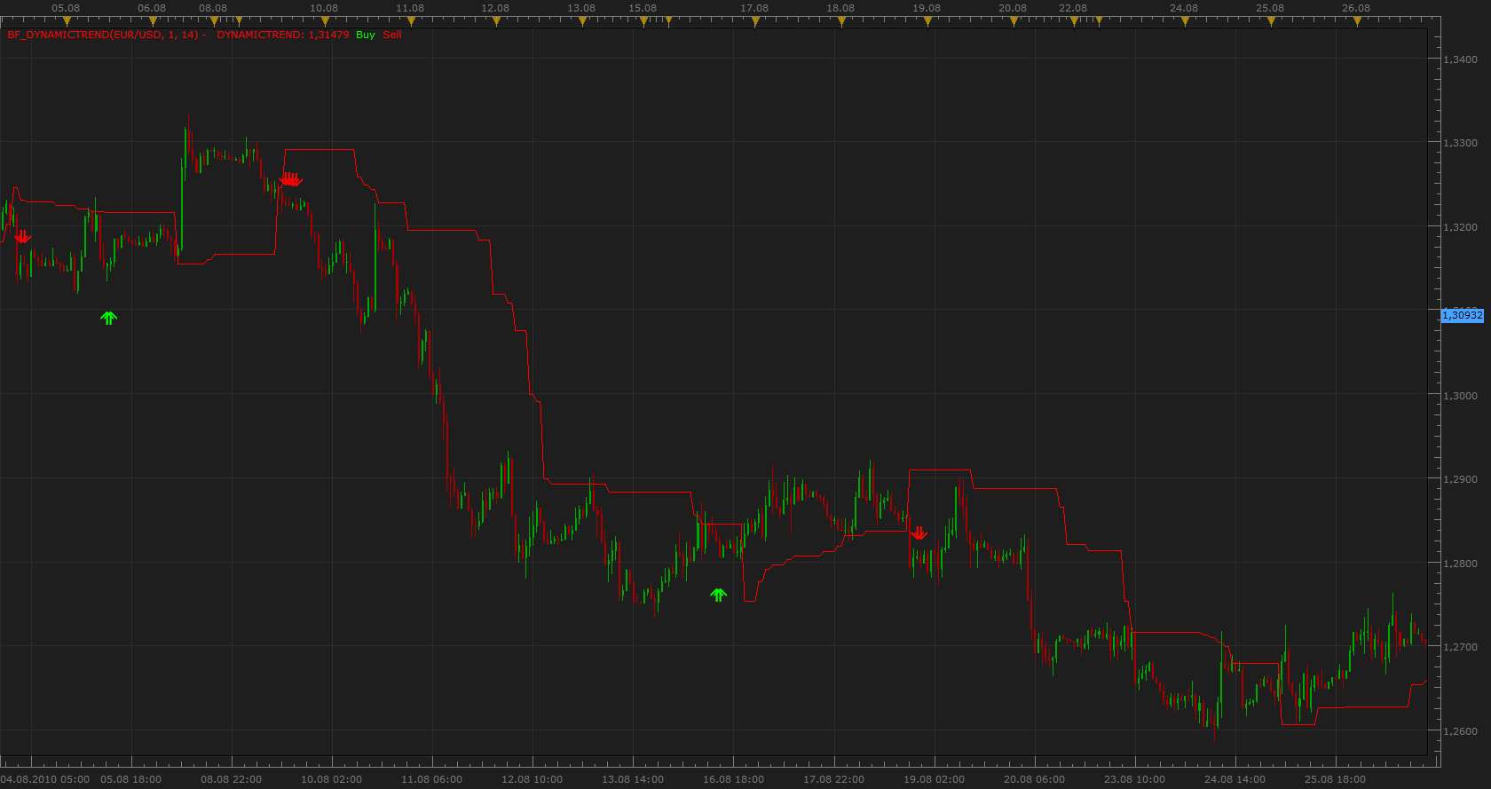1491x789 pixels.
Task: Click the 17.08 22:00 time label
Action: 834,779
